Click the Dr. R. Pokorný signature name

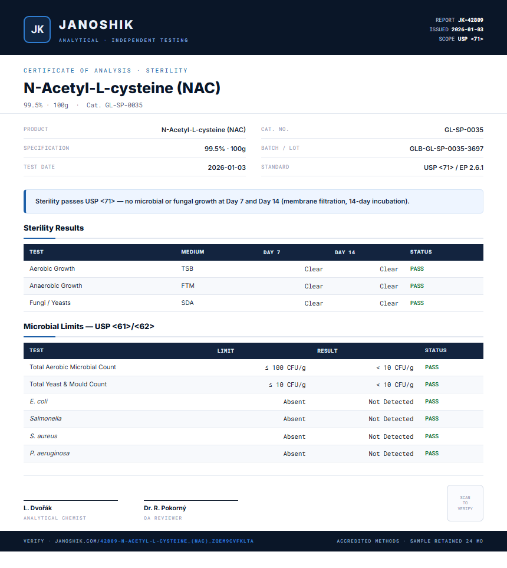165,508
